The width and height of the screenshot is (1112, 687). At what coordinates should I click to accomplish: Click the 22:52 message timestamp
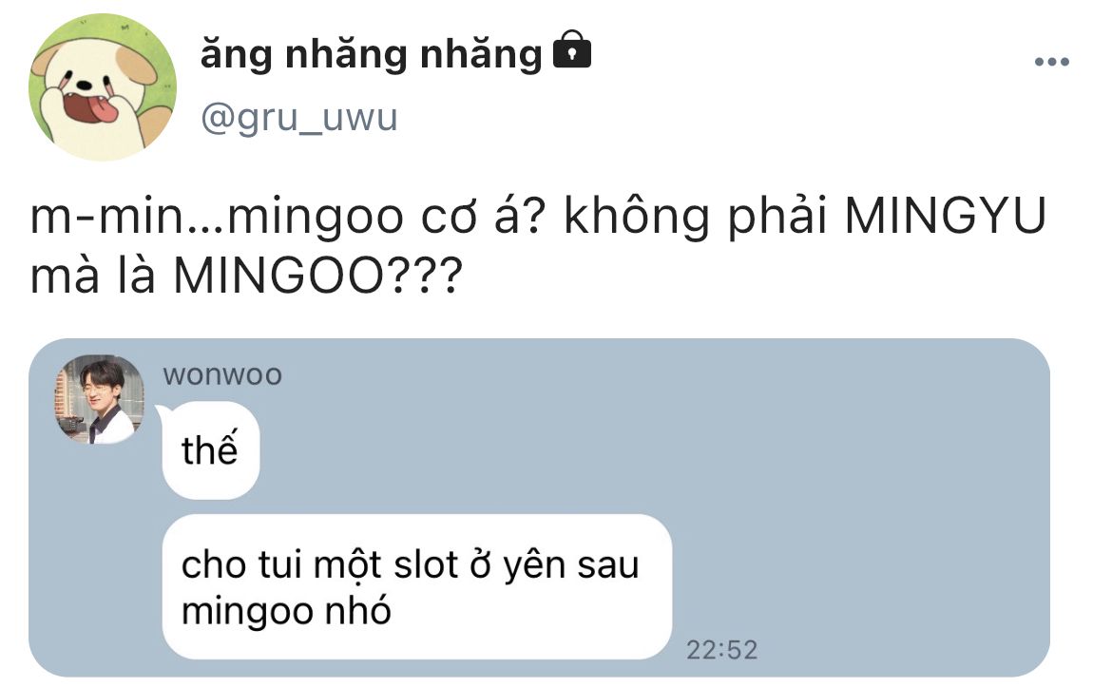pos(722,650)
